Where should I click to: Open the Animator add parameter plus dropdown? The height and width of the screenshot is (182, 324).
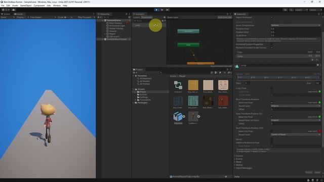[163, 21]
